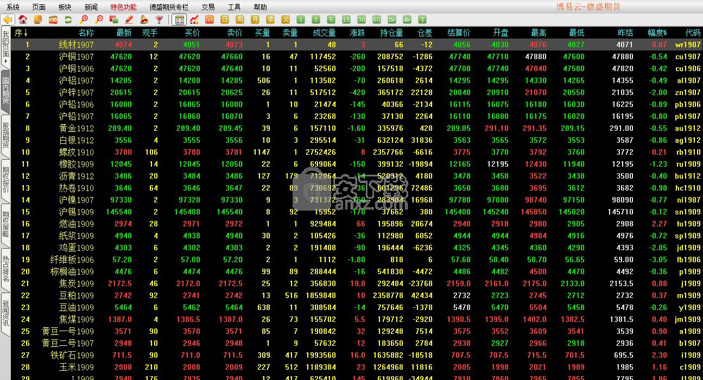Select the 铁矿石1909 row

pyautogui.click(x=357, y=355)
